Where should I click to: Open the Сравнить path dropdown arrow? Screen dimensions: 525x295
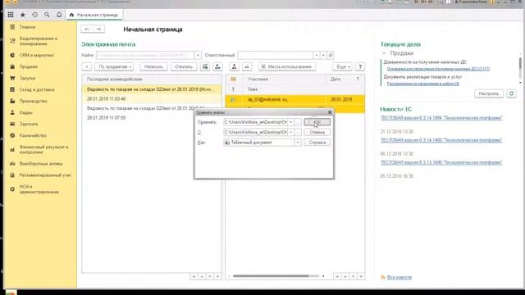(291, 122)
